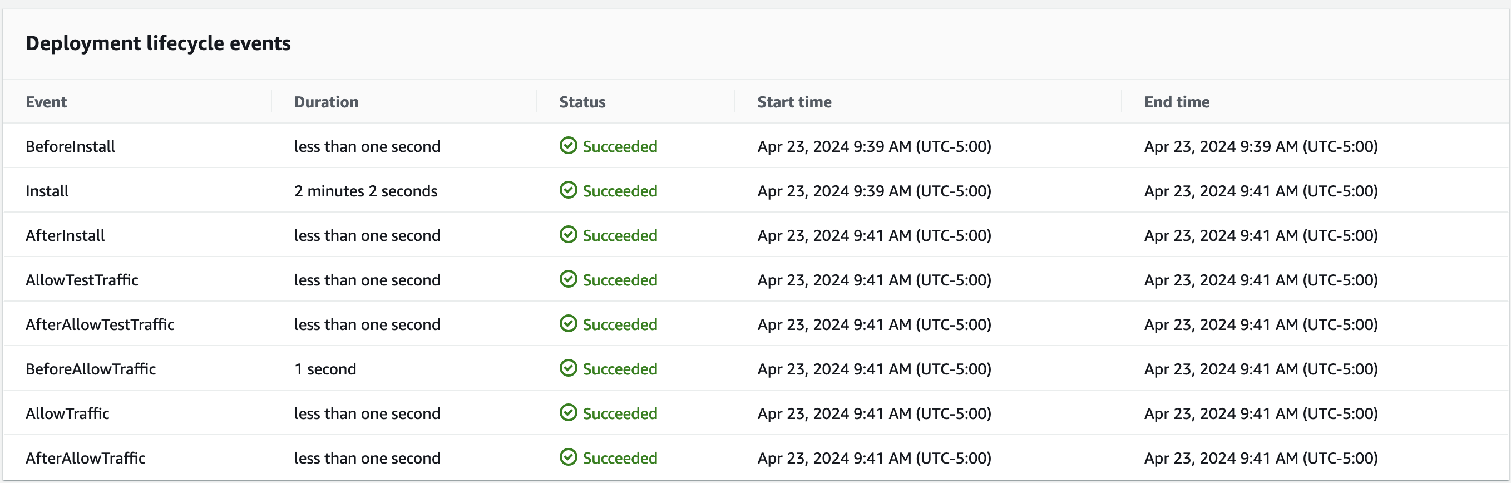Click the AfterAllowTraffic success checkmark icon
The image size is (1511, 483).
pos(568,457)
